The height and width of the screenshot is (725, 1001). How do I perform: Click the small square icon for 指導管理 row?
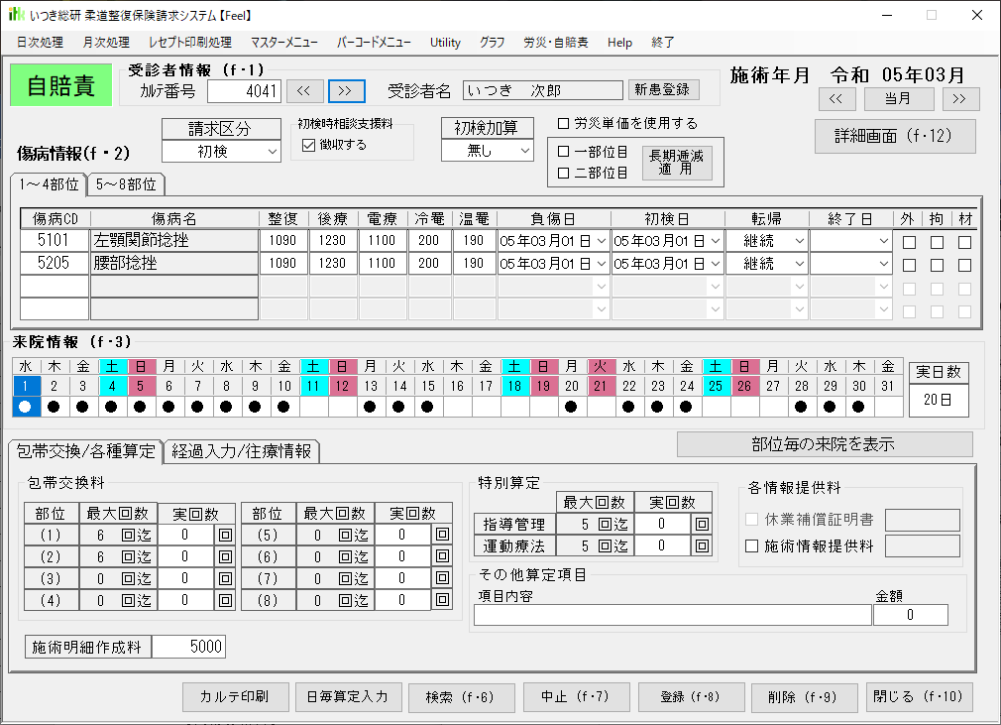(702, 524)
